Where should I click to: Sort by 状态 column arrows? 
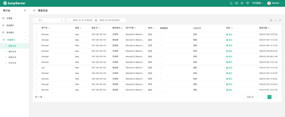232,28
